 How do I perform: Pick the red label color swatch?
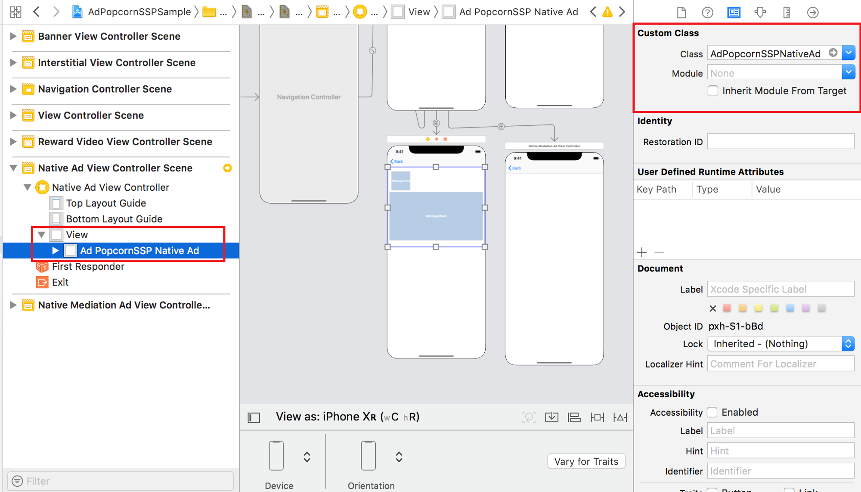click(727, 308)
